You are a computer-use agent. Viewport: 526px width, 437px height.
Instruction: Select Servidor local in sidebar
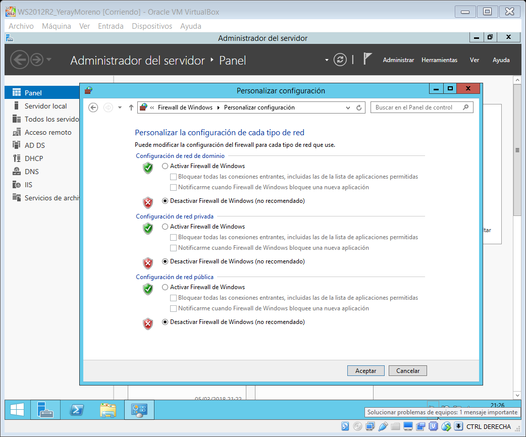pos(45,106)
